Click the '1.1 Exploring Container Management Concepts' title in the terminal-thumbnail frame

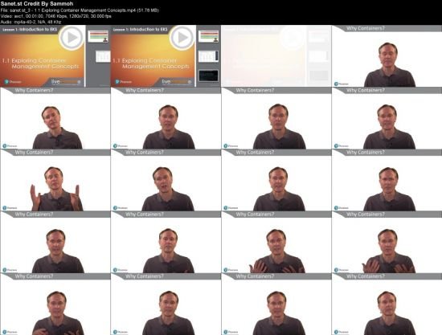(151, 63)
